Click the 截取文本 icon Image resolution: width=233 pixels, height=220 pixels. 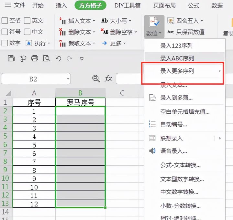tap(62, 43)
